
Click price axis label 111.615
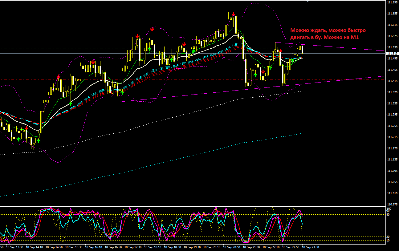[x=392, y=25]
